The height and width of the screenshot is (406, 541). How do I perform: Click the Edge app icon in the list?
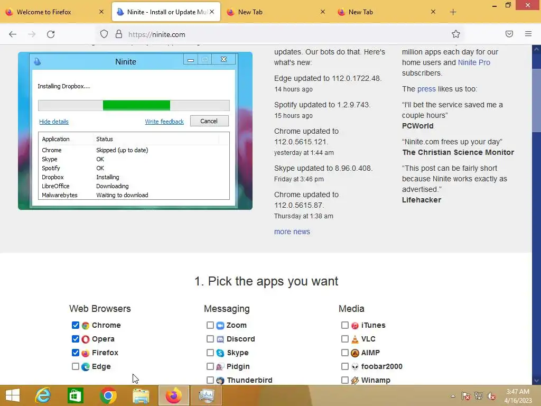tap(86, 367)
